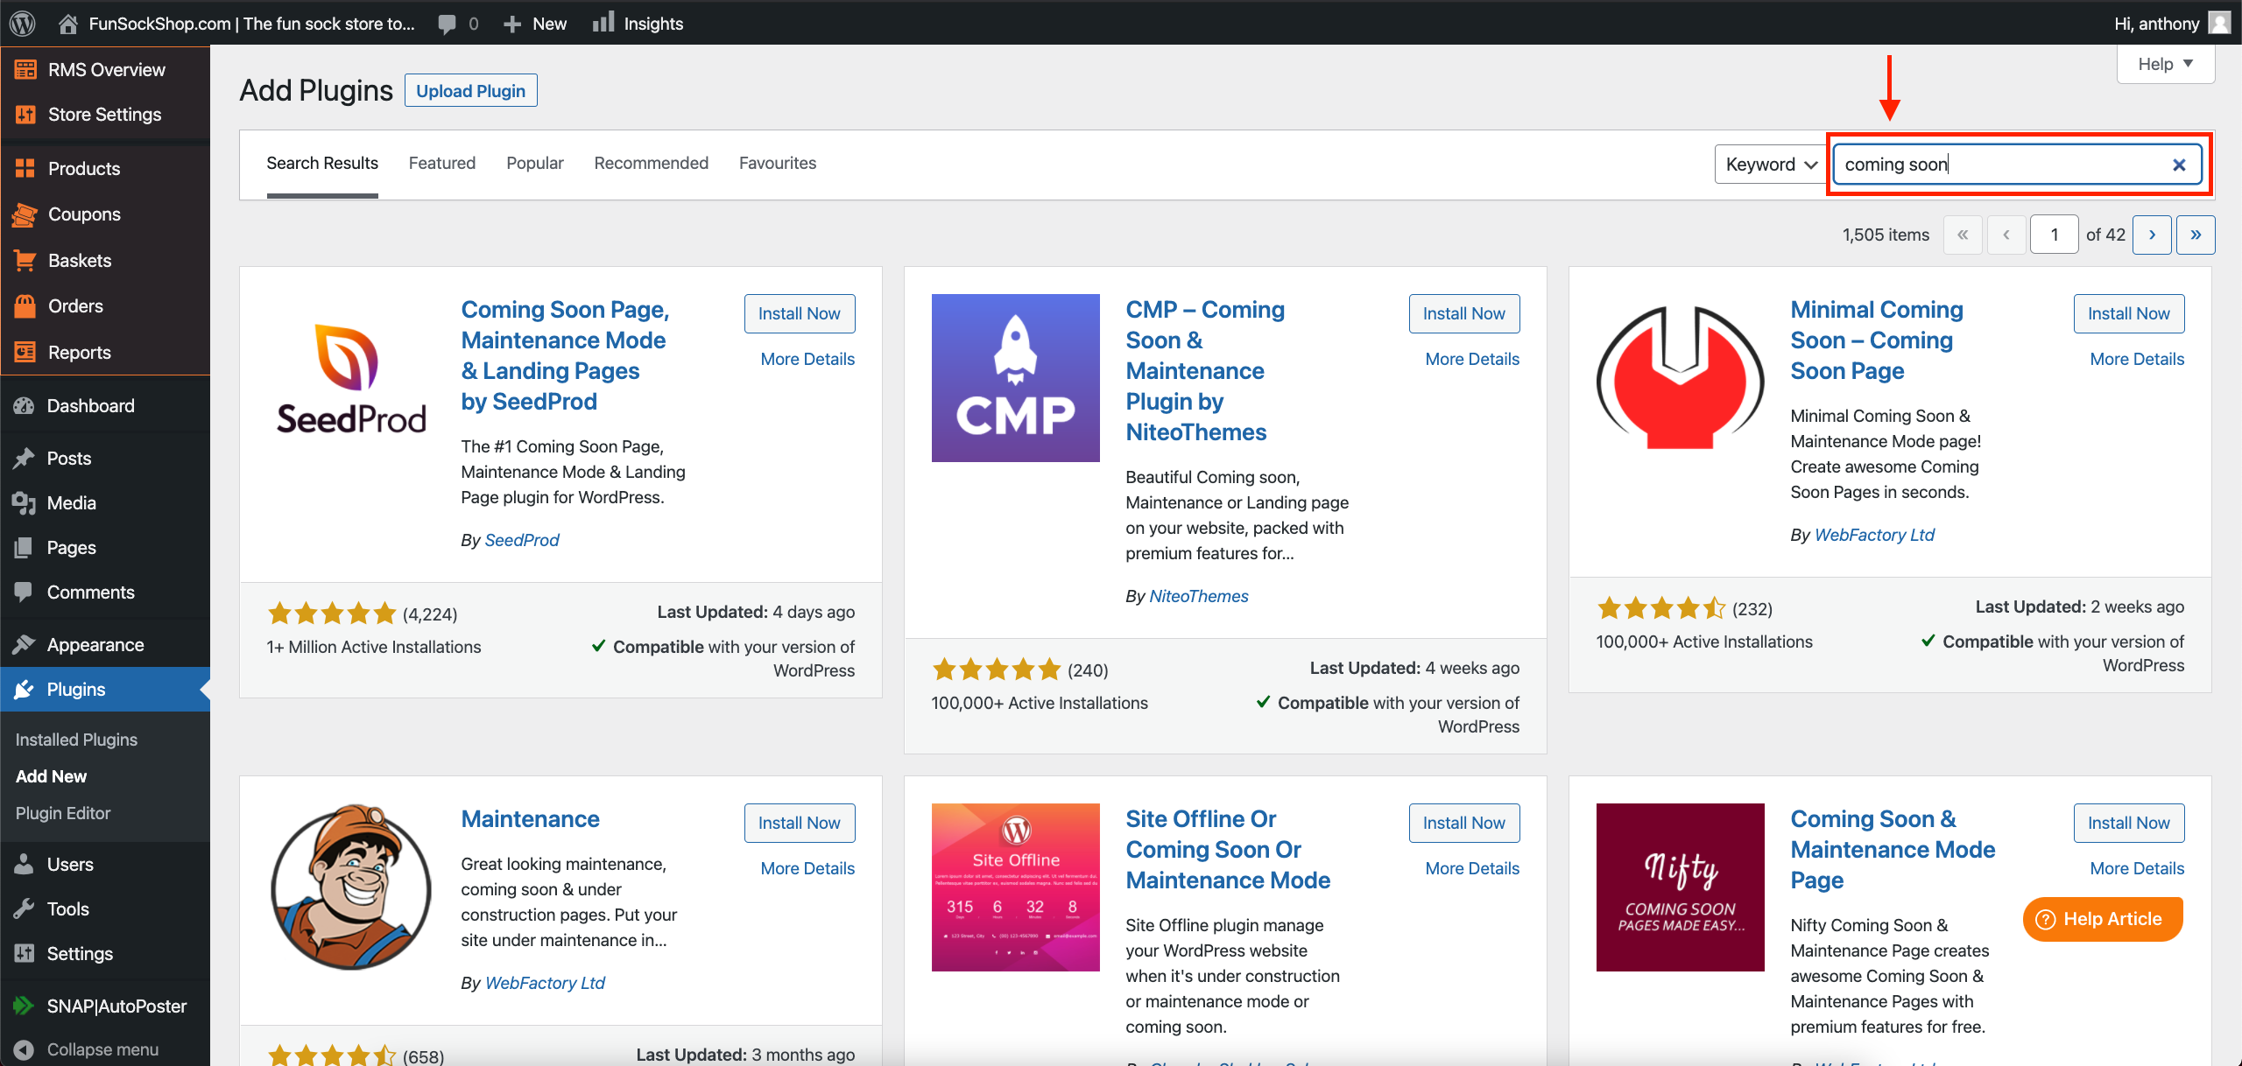Click the WordPress logo icon in admin bar
The height and width of the screenshot is (1066, 2242).
pos(23,23)
